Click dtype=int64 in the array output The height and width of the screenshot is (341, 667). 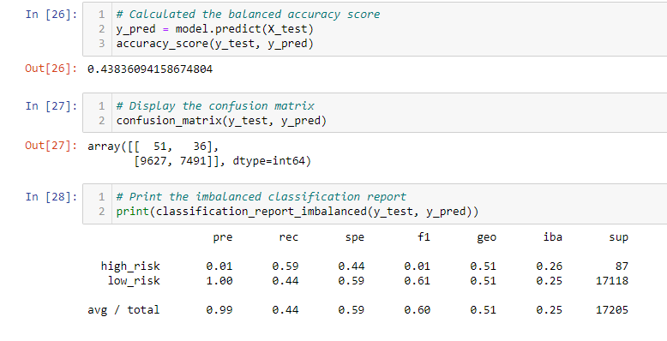(x=269, y=161)
